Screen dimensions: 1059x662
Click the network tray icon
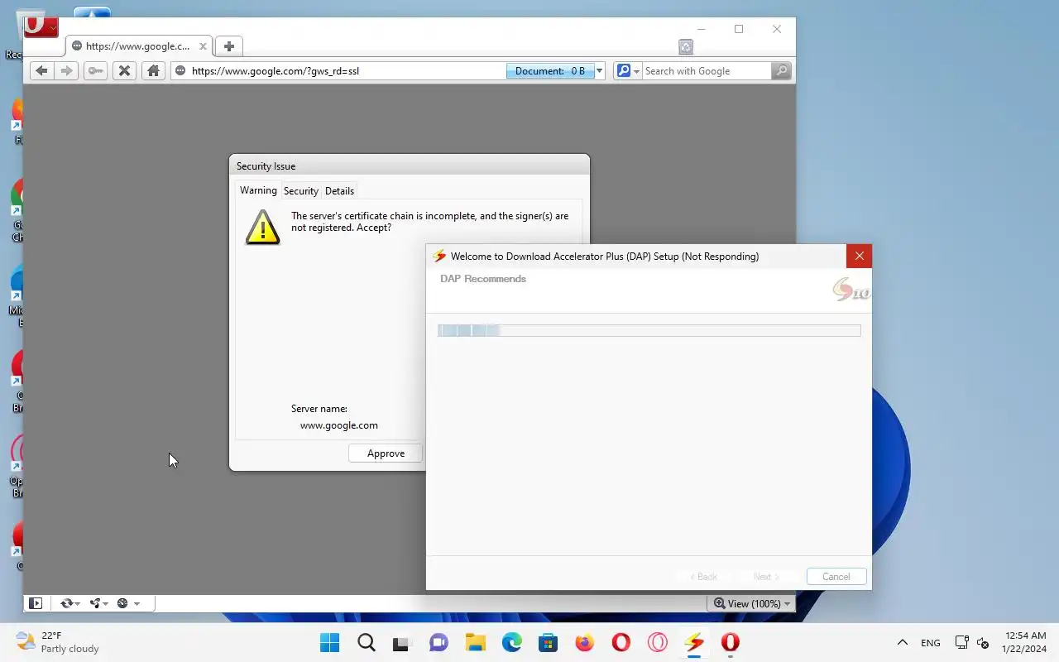coord(961,643)
